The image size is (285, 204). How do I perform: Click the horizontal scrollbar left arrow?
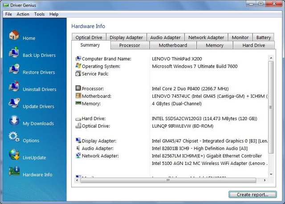coord(77,180)
